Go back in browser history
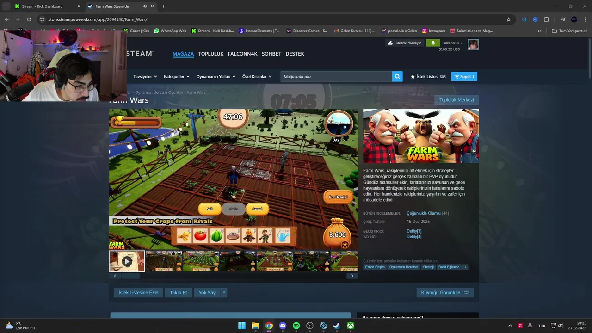 [6, 19]
